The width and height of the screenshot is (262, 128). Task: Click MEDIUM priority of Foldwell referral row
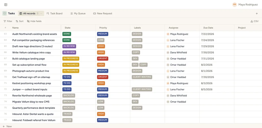point(103,120)
